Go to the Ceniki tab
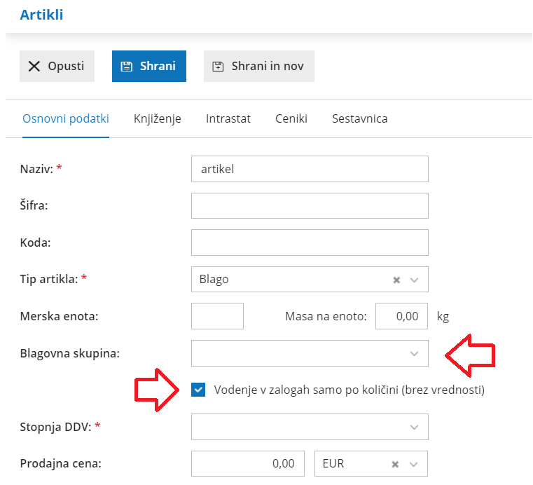Viewport: 533px width, 485px height. [291, 118]
